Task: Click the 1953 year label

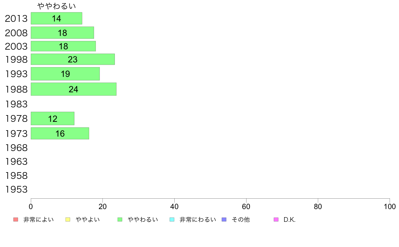Action: pos(16,189)
